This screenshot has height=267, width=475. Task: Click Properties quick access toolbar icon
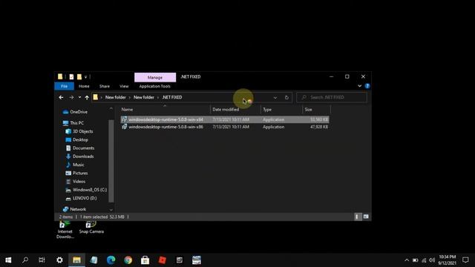coord(71,77)
